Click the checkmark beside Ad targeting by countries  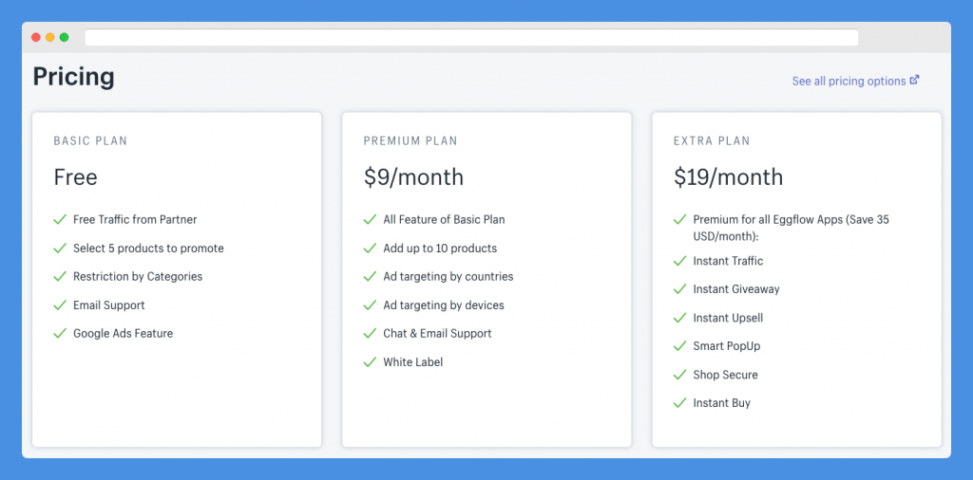coord(370,276)
